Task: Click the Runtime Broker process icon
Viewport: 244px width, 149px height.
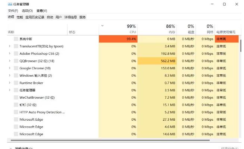Action: (x=16, y=83)
